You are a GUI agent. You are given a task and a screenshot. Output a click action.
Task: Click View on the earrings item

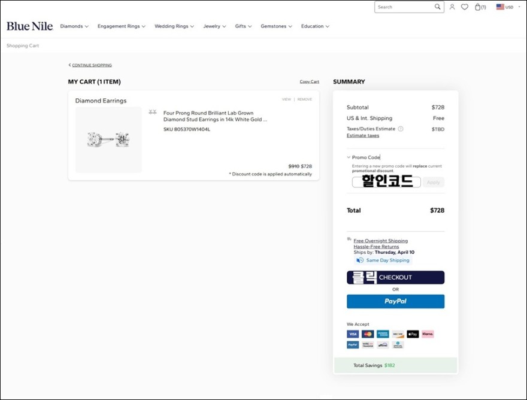click(286, 99)
